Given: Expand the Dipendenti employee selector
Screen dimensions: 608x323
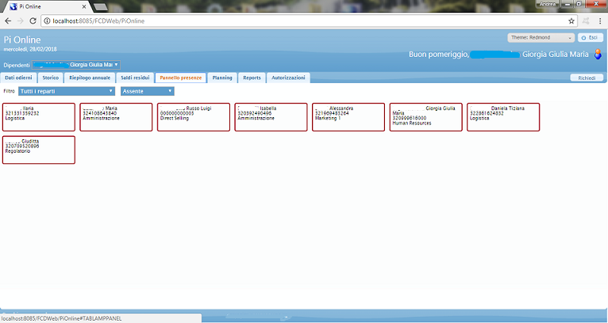Looking at the screenshot, I should [76, 65].
